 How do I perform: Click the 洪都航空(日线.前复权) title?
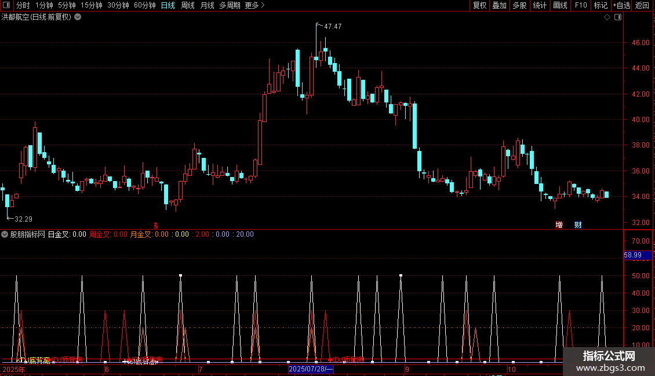coord(37,17)
